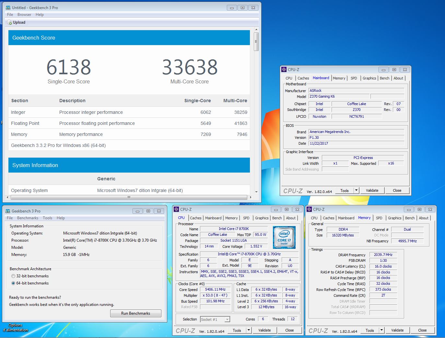Click Validate in processor CPU-Z window
The width and height of the screenshot is (445, 338).
click(264, 330)
